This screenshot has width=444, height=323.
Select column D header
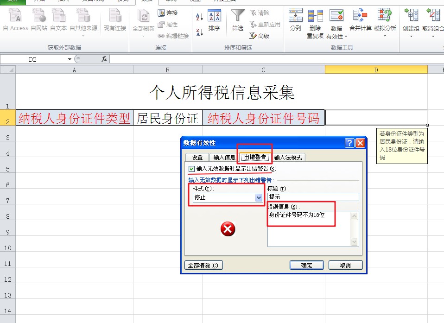[376, 70]
